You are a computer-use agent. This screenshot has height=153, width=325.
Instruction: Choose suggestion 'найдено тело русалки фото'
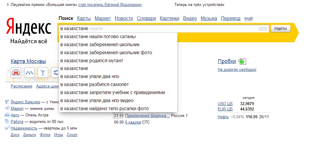[x=118, y=108]
